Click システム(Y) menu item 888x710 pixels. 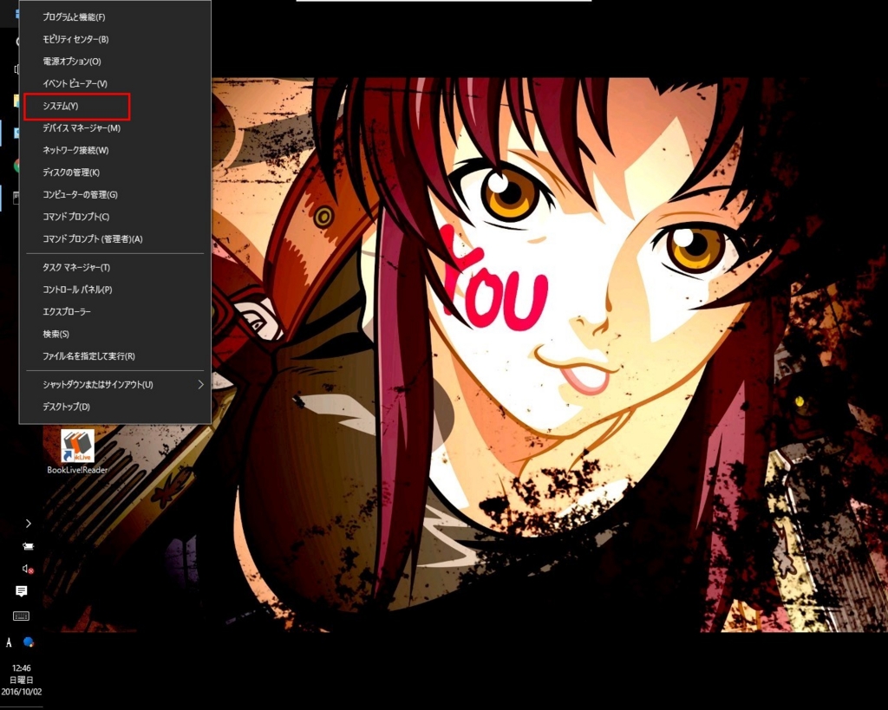click(x=115, y=106)
